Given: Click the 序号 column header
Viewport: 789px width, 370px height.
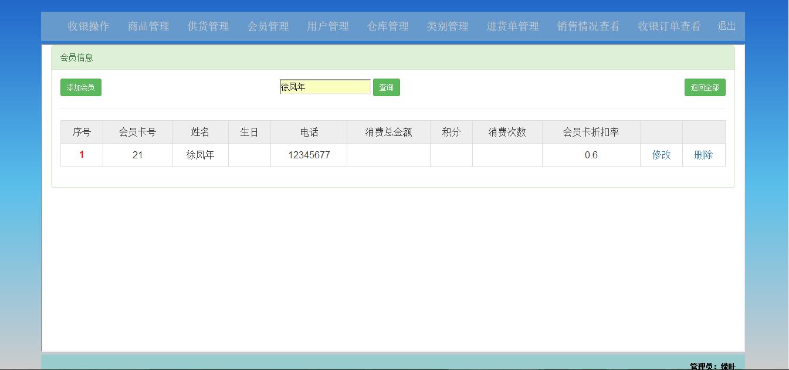Looking at the screenshot, I should coord(82,132).
